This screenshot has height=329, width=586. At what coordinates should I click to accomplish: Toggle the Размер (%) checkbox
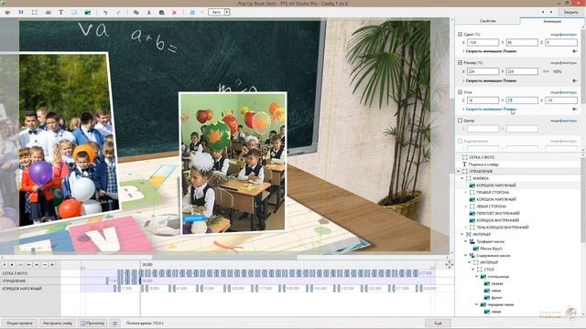point(460,63)
